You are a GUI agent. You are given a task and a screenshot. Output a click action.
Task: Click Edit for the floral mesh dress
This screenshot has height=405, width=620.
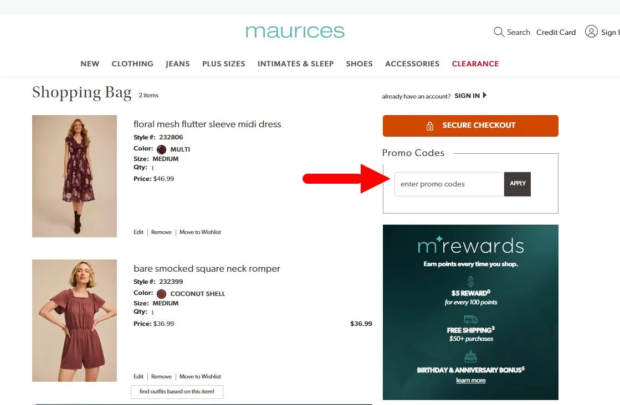pos(139,232)
